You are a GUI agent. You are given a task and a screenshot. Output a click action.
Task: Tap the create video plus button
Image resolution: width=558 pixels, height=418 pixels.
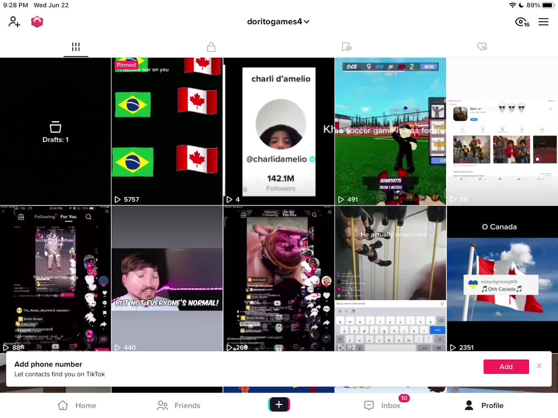coord(279,404)
